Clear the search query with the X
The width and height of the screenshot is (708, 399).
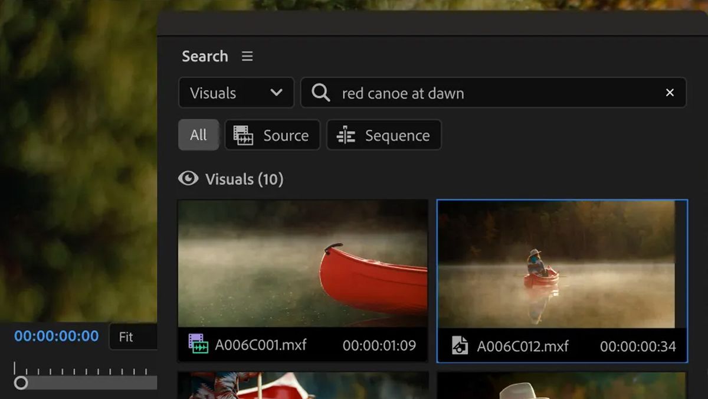[x=670, y=93]
